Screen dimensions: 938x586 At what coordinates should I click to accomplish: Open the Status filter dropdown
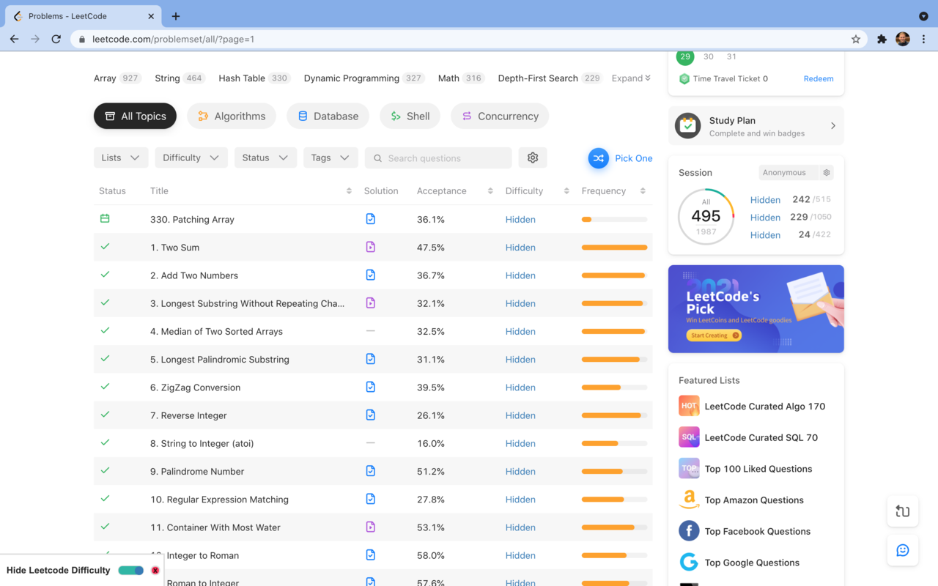point(265,157)
